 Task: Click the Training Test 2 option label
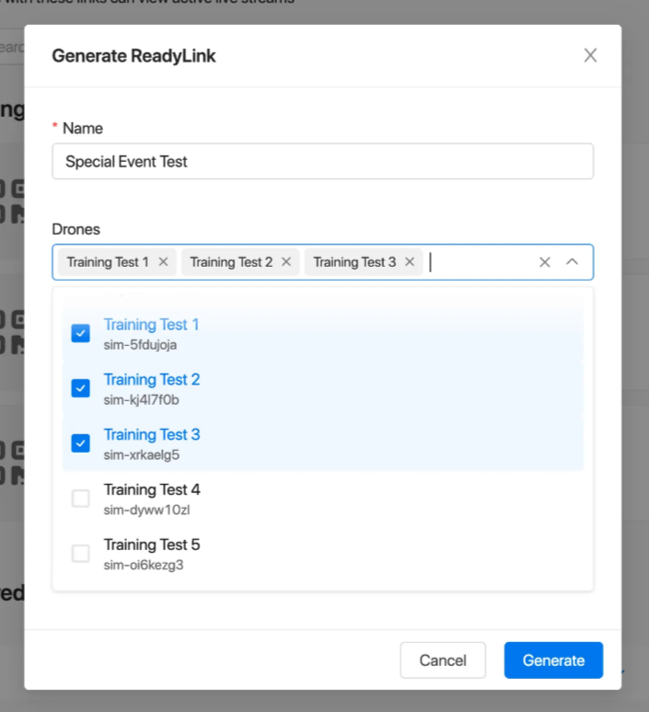tap(152, 380)
